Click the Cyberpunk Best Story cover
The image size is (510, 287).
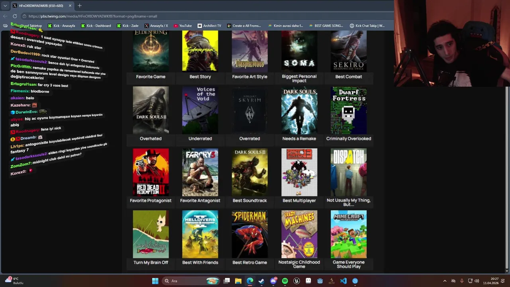pos(200,51)
